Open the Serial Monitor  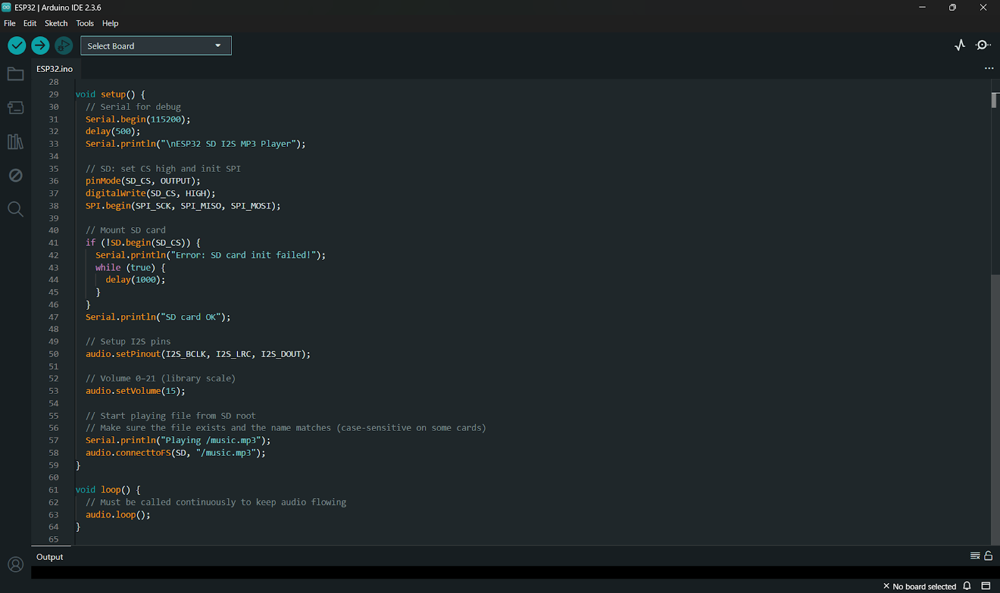(x=983, y=45)
